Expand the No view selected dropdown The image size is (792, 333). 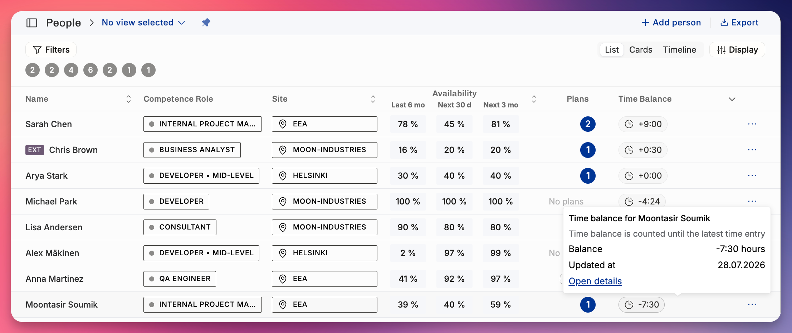tap(143, 23)
